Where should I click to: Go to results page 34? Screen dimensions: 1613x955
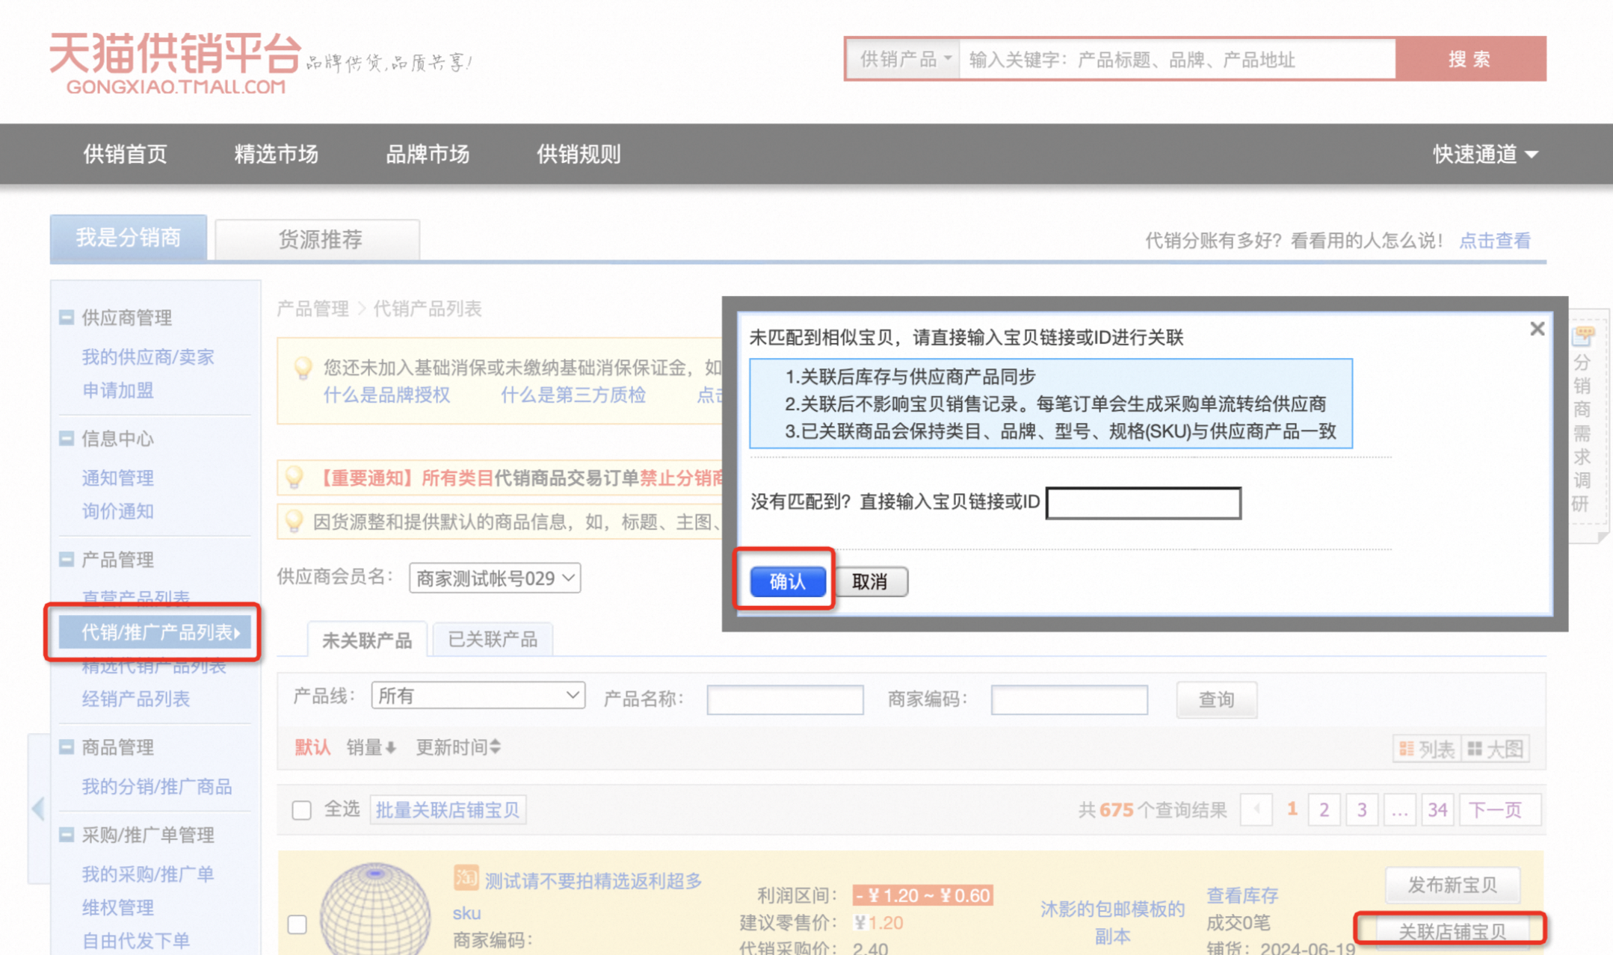[1437, 810]
